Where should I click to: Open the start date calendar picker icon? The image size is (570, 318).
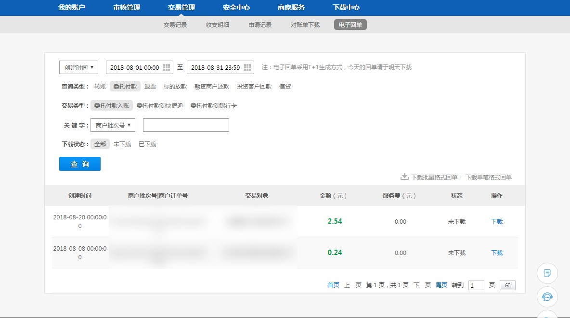pos(167,67)
